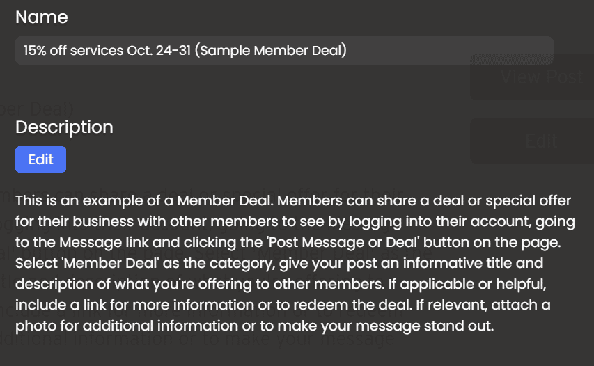The height and width of the screenshot is (366, 594).
Task: Click the last description line 'photo for additional information'
Action: 255,326
